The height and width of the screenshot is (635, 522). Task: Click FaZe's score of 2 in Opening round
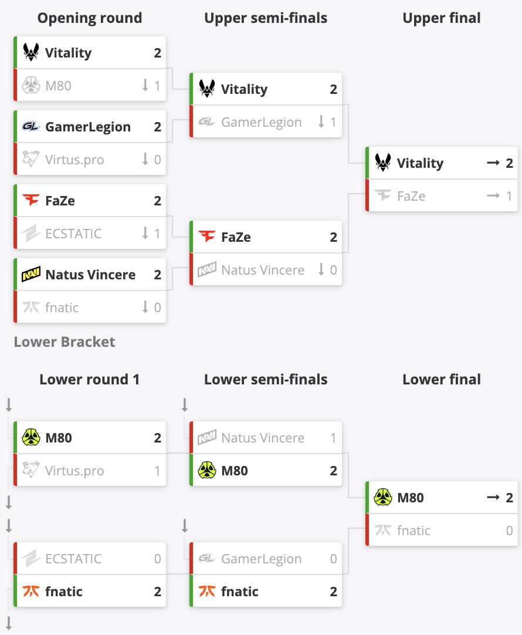(x=157, y=201)
